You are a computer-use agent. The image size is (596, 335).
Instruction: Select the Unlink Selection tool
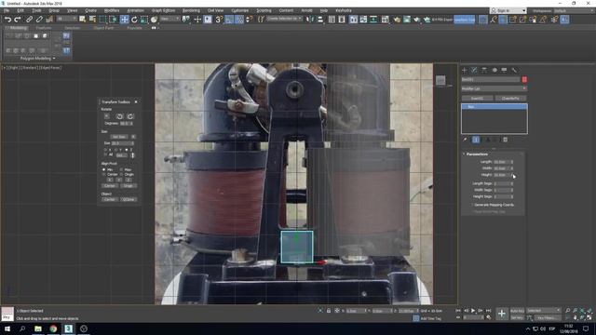(39, 19)
